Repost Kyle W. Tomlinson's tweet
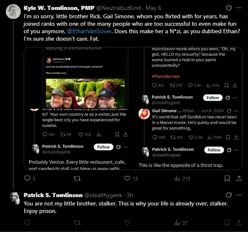Screen dimensions: 248x232 [77, 178]
